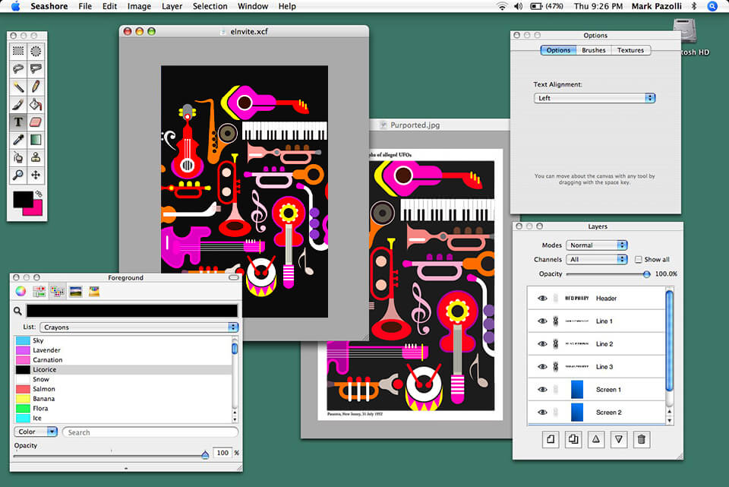The image size is (729, 487).
Task: Pick the Paint Bucket fill tool
Action: click(36, 104)
